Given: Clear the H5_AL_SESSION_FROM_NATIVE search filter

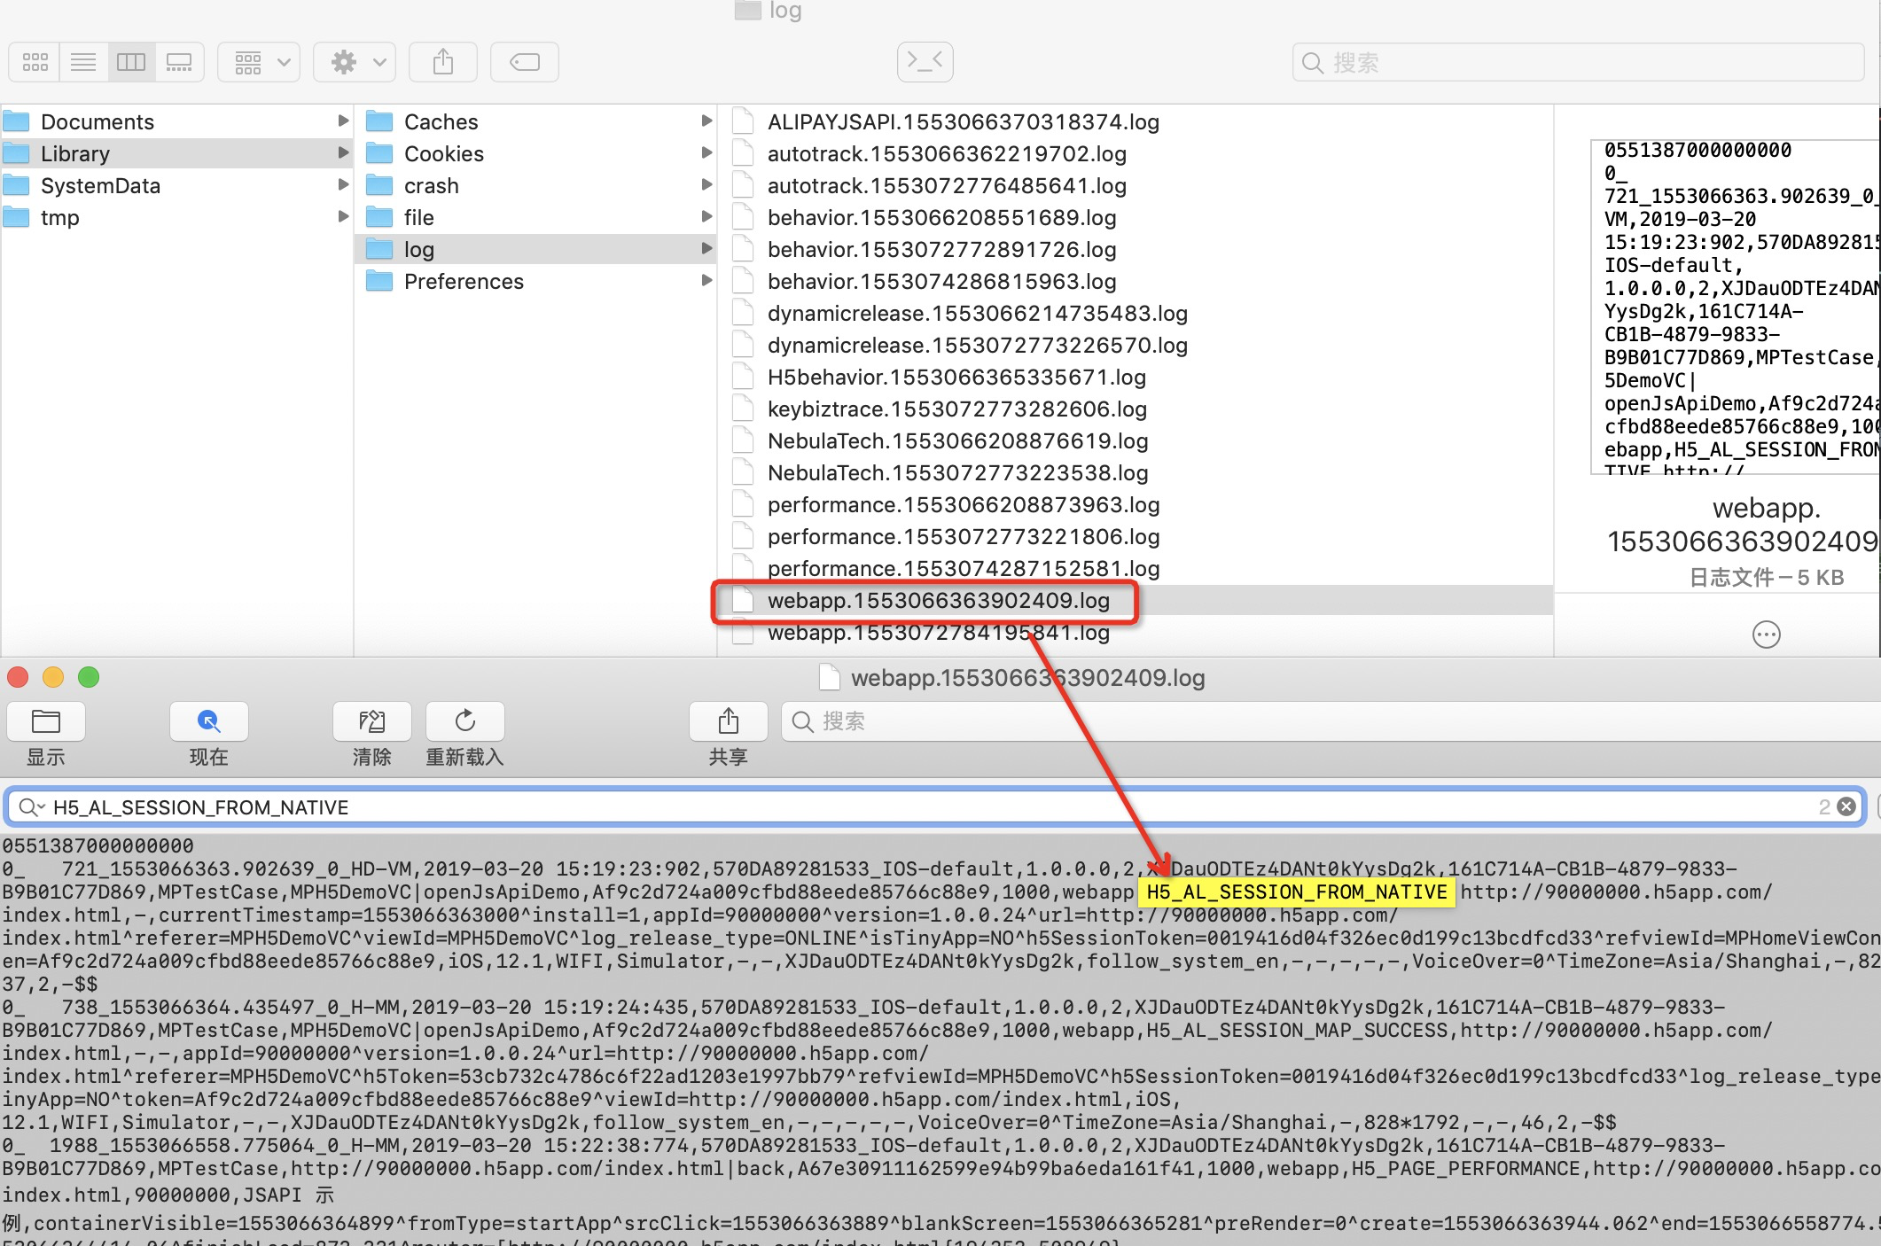Looking at the screenshot, I should pyautogui.click(x=1846, y=806).
